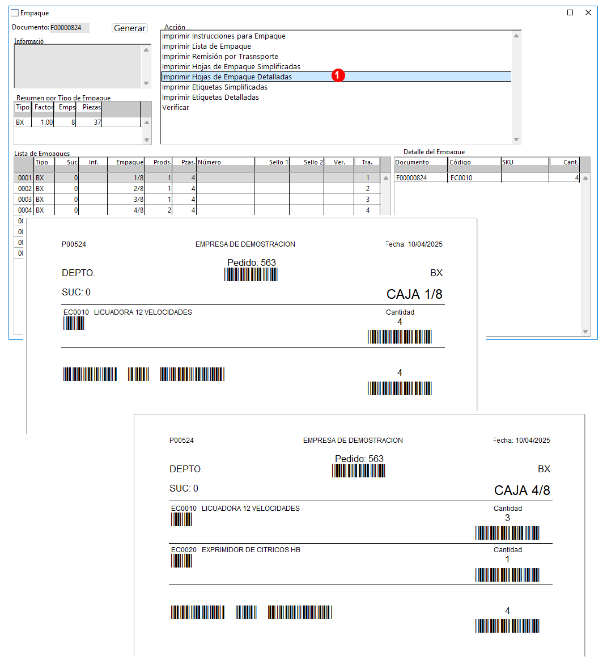Select F00000824 row in Detalle del Empaque

(x=487, y=178)
